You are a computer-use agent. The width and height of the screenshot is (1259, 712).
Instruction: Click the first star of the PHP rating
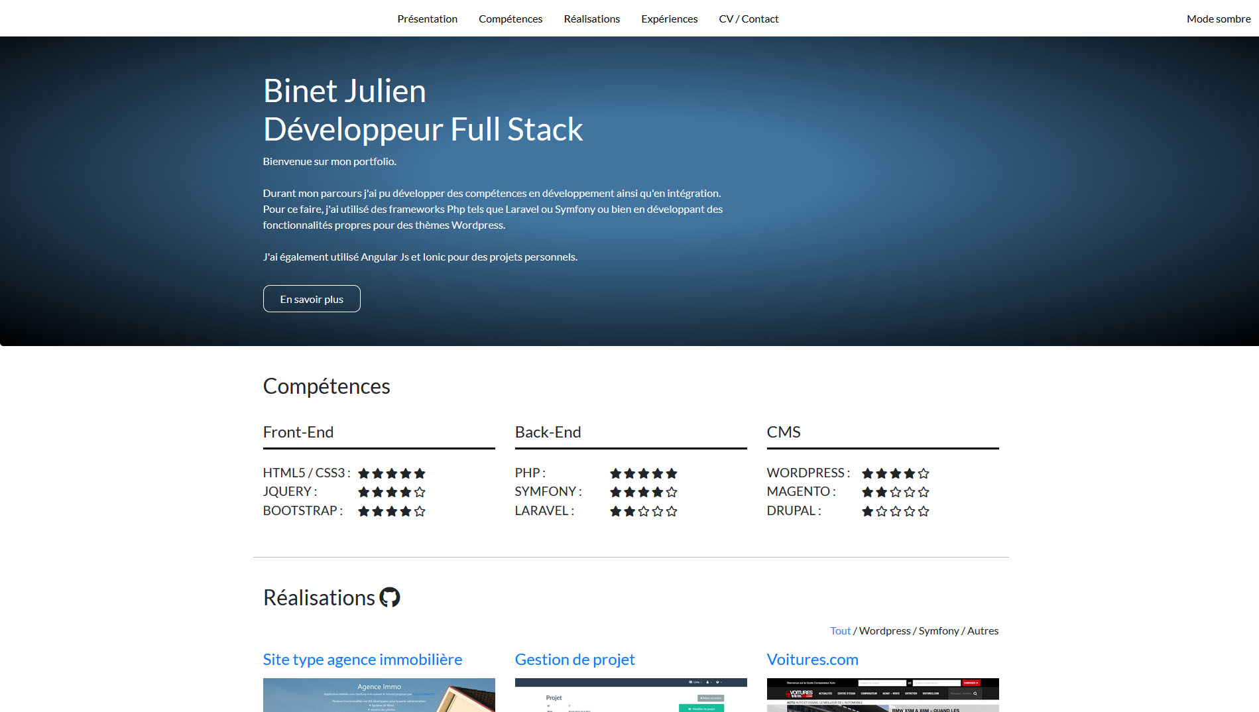pyautogui.click(x=615, y=473)
